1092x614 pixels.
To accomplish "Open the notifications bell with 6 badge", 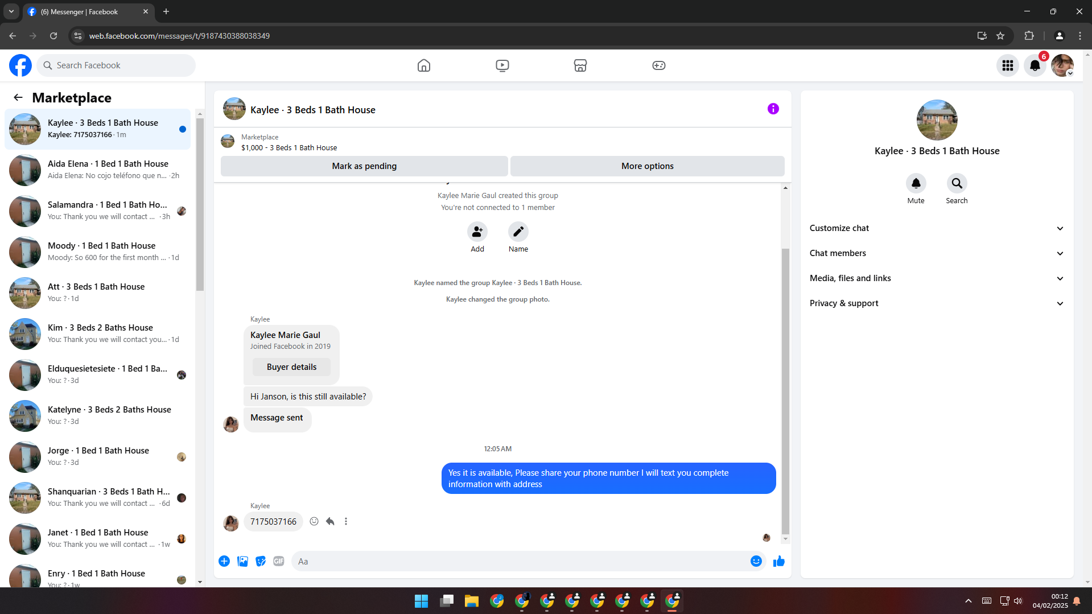I will coord(1035,65).
